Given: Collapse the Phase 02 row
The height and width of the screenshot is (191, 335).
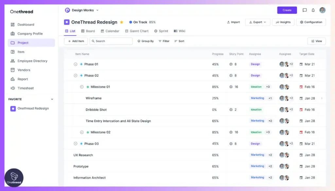Looking at the screenshot, I should (x=76, y=75).
